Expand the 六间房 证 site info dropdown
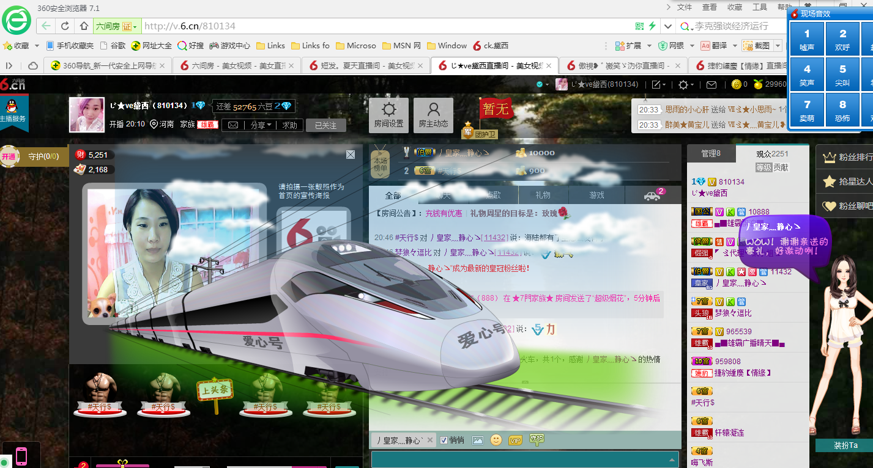The width and height of the screenshot is (873, 468). 116,26
